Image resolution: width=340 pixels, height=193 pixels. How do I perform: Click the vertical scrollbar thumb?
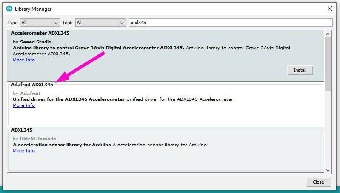click(328, 64)
